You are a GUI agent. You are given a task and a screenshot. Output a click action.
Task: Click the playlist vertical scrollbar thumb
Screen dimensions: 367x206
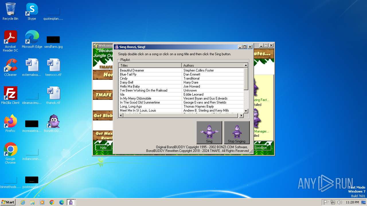pyautogui.click(x=246, y=79)
